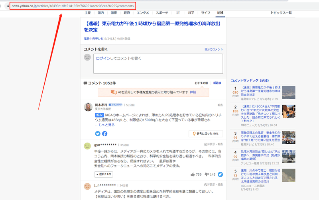Open rank 2 article about DJ SODAさん
The width and height of the screenshot is (319, 200).
tap(260, 114)
